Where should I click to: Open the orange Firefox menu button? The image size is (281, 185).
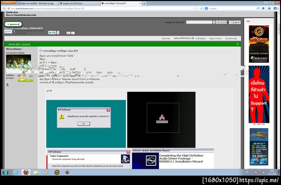point(9,3)
